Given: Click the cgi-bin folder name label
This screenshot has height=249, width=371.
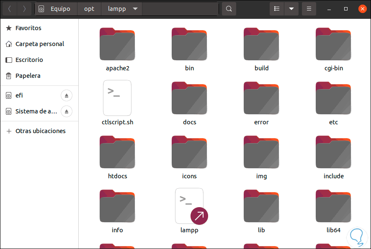Looking at the screenshot, I should tap(334, 68).
